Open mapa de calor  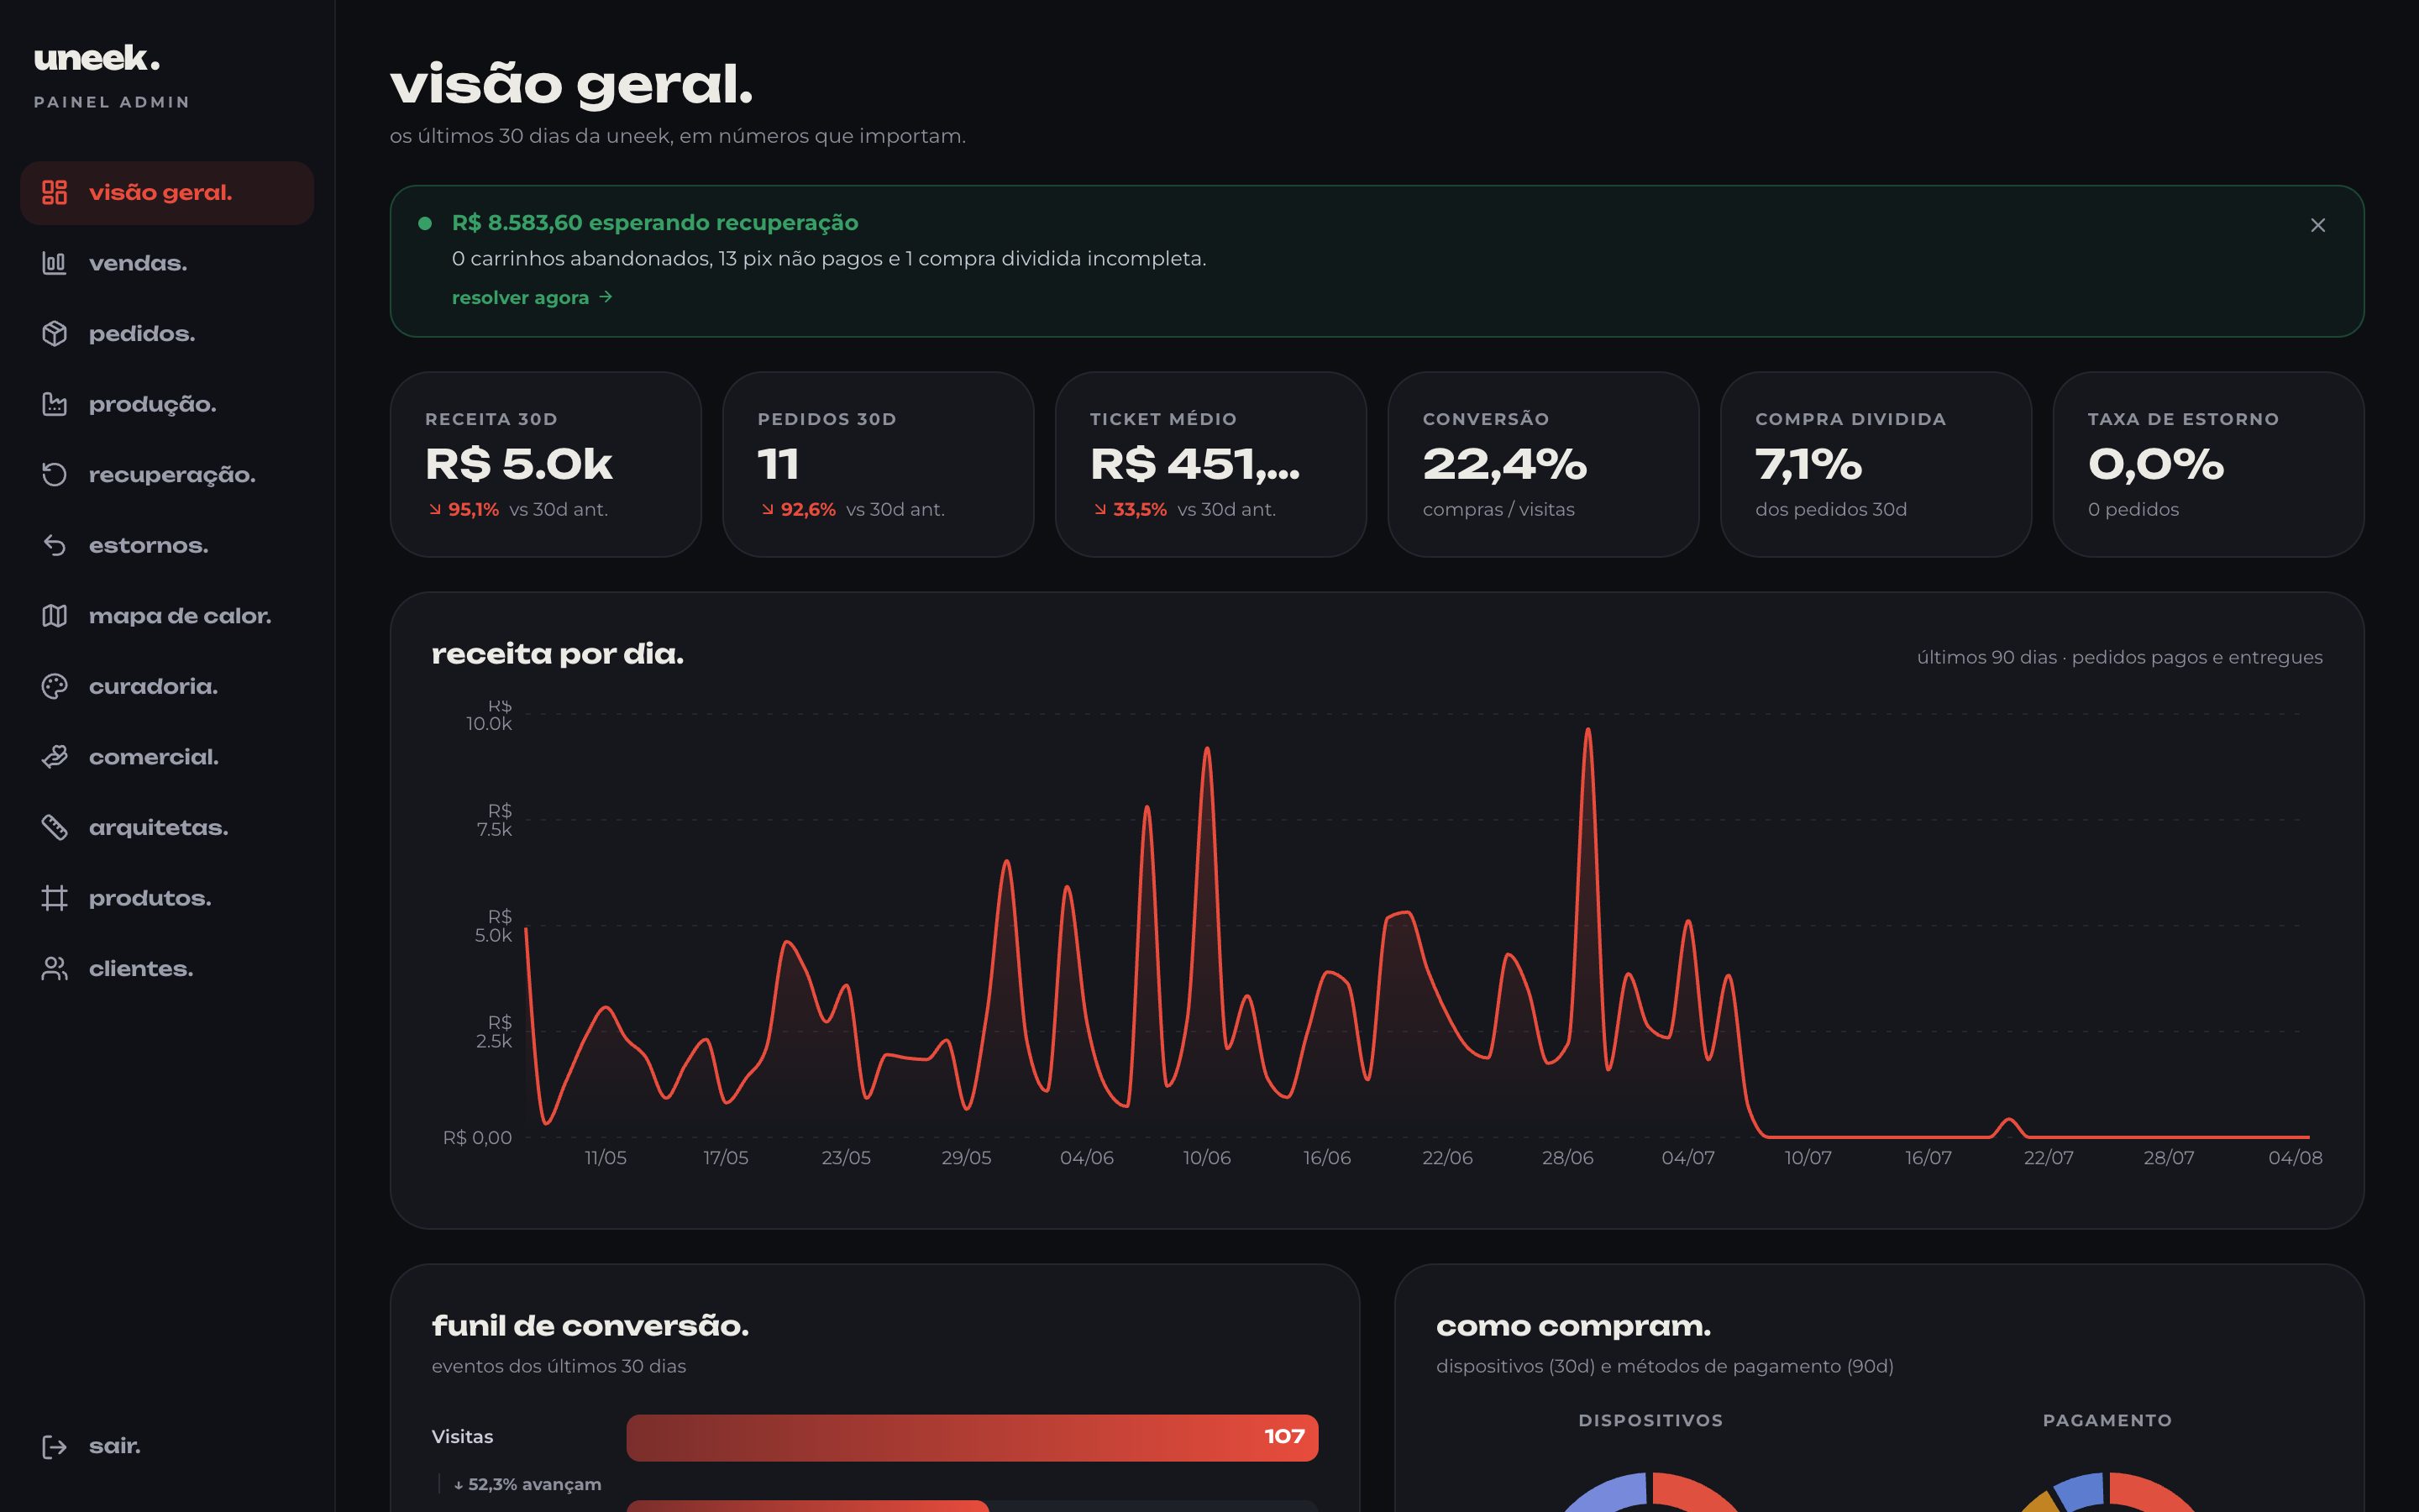(167, 615)
